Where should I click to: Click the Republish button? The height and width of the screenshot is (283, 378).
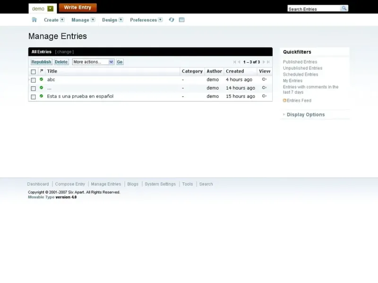tap(41, 62)
